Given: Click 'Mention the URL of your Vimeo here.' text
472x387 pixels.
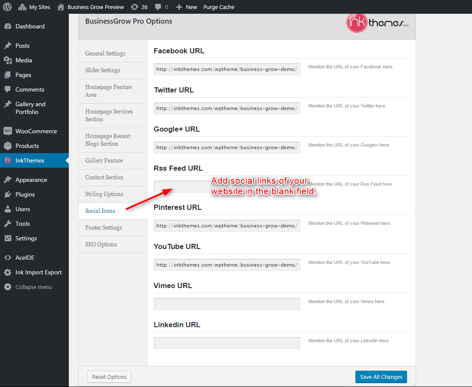Looking at the screenshot, I should [x=347, y=301].
